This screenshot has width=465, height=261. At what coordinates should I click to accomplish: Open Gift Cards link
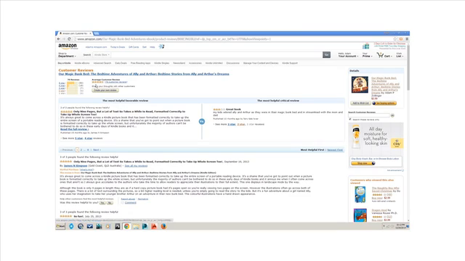(x=134, y=47)
